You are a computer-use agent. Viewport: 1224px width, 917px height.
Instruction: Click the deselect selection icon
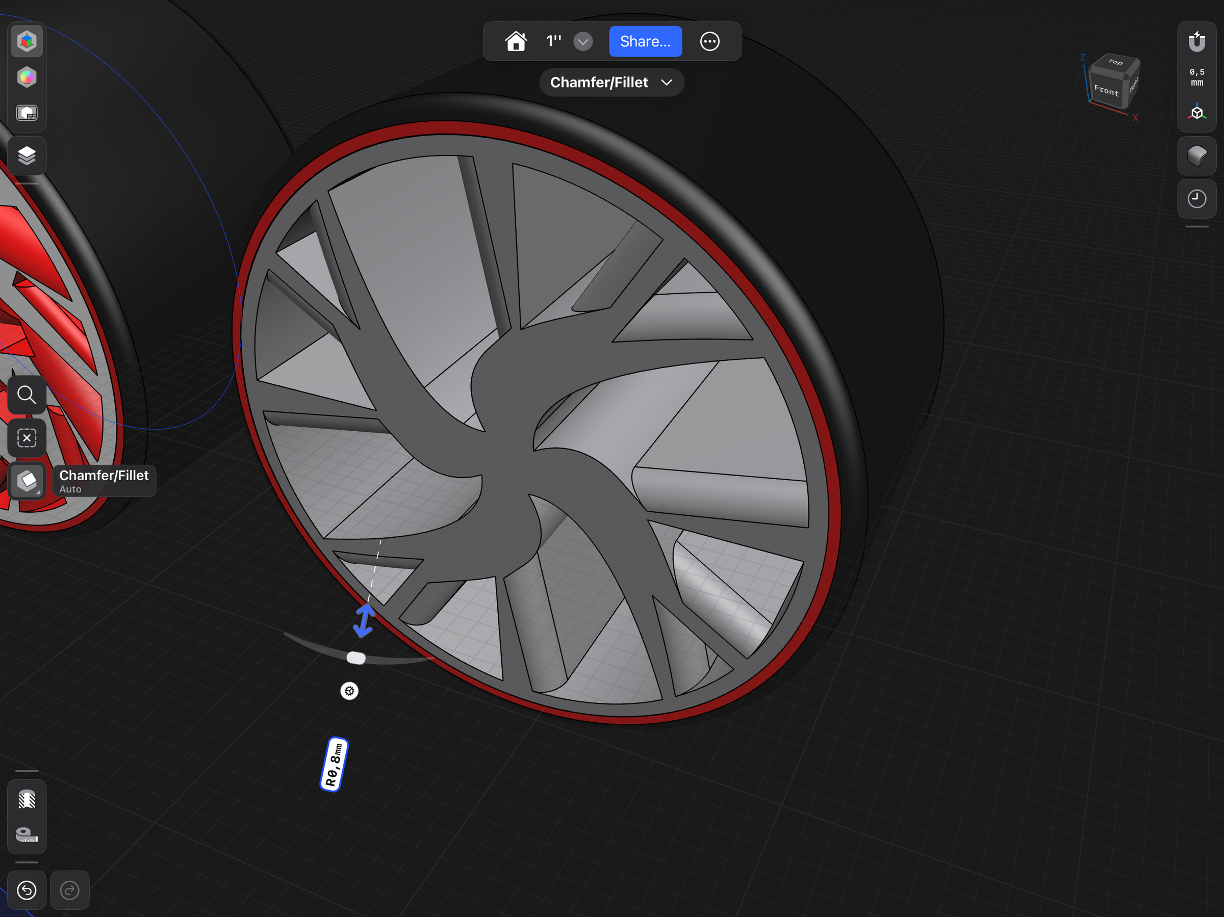pos(27,438)
